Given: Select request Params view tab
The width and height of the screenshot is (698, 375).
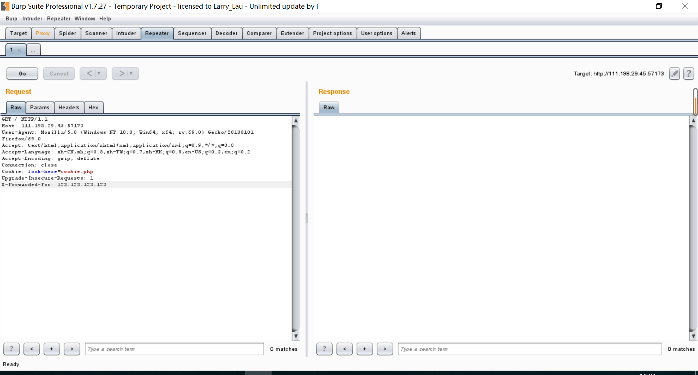Looking at the screenshot, I should point(40,107).
